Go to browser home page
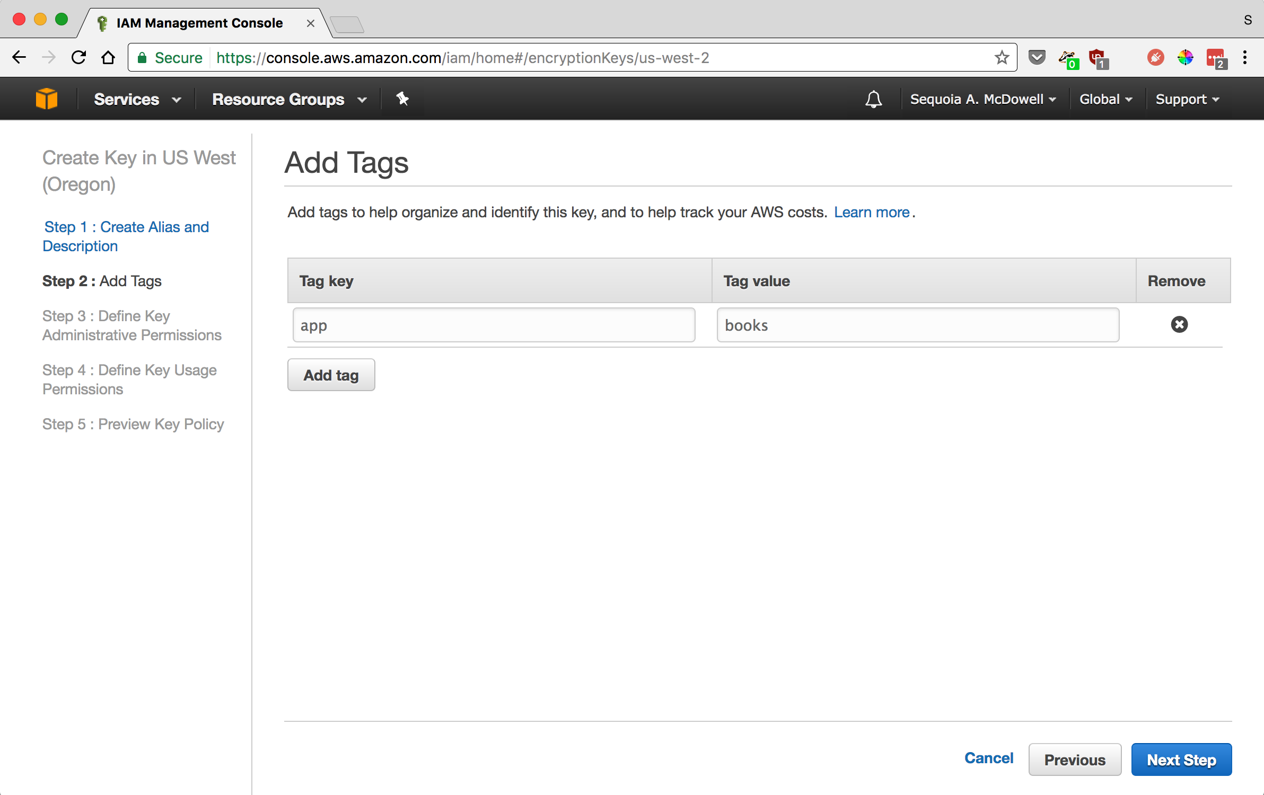 (108, 57)
